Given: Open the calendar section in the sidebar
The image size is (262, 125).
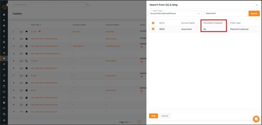Looking at the screenshot, I should click(x=4, y=86).
